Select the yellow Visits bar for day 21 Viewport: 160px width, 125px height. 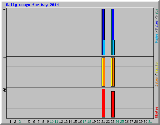(x=102, y=72)
